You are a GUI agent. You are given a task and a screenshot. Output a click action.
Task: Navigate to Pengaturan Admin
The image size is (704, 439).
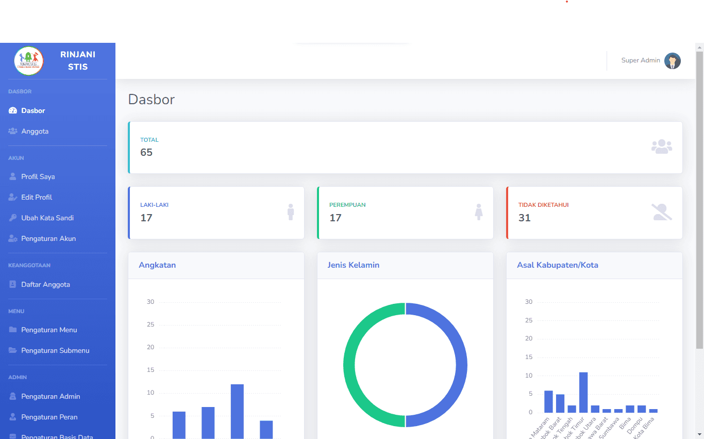click(x=51, y=397)
